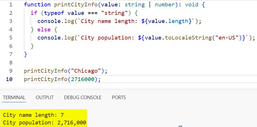Click the typeof keyword on line 2
Viewport: 257px width, 127px height.
click(x=54, y=13)
